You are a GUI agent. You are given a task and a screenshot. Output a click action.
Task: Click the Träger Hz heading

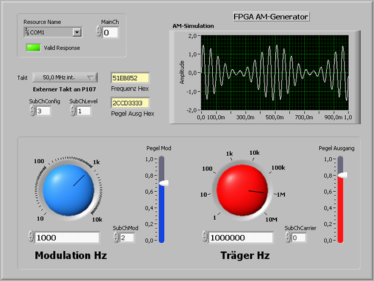[245, 256]
